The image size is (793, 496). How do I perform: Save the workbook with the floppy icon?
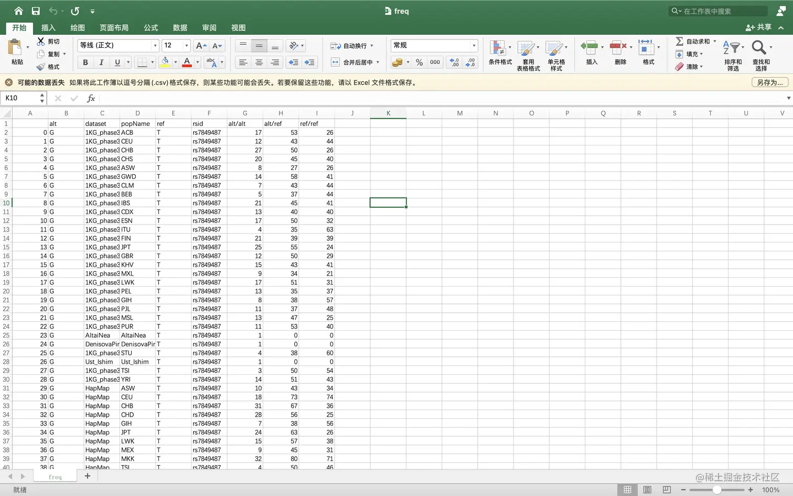[x=36, y=11]
